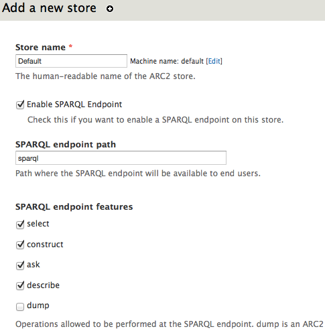Uncheck the Enable SPARQL Endpoint checkbox

20,105
